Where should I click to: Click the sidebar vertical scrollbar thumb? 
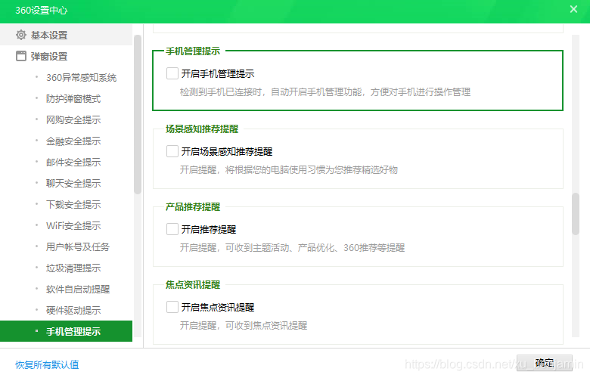[138, 115]
